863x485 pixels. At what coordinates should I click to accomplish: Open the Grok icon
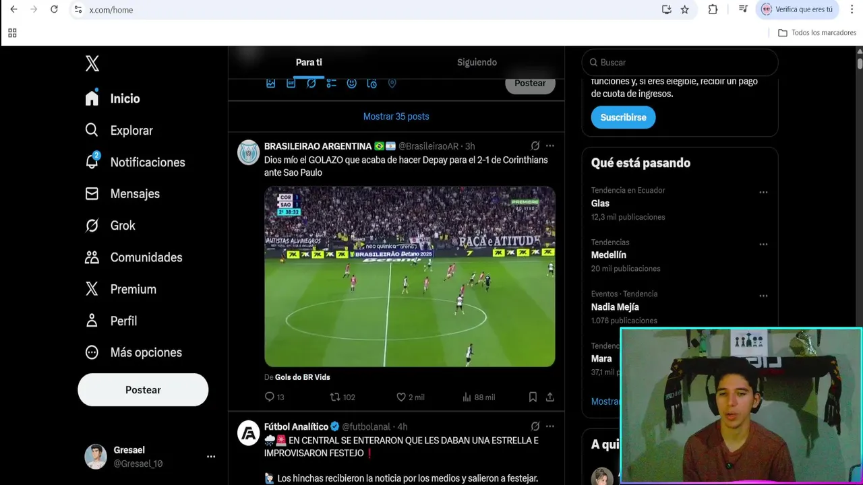point(92,226)
